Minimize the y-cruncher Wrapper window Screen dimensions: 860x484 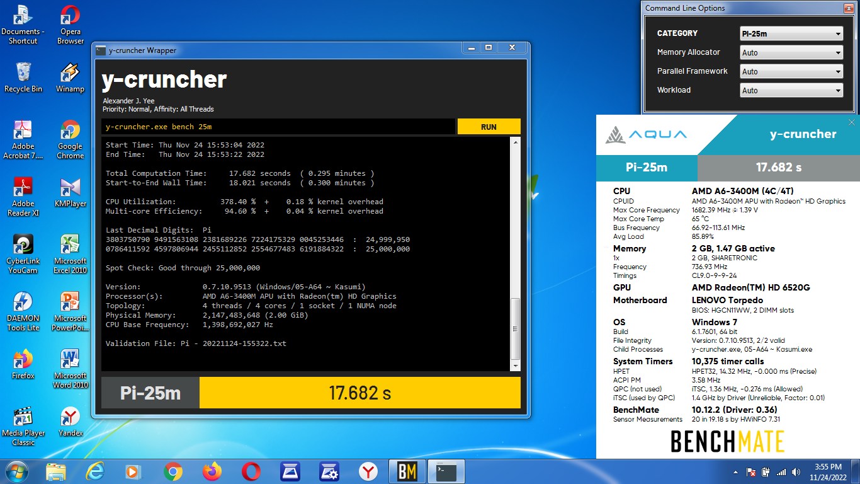pos(472,48)
